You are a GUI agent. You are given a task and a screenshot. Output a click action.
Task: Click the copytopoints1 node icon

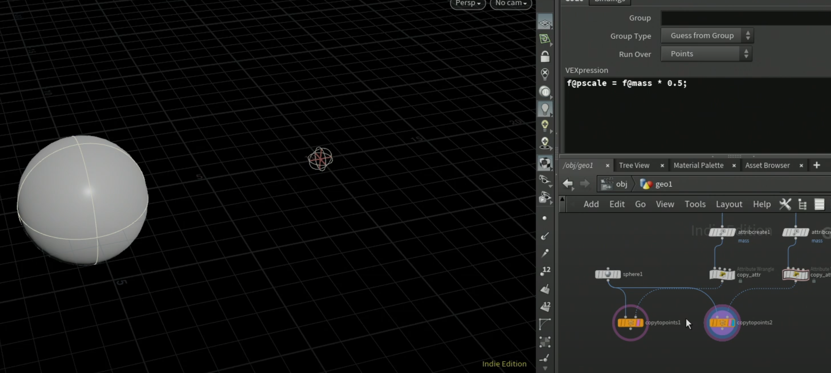pyautogui.click(x=630, y=322)
